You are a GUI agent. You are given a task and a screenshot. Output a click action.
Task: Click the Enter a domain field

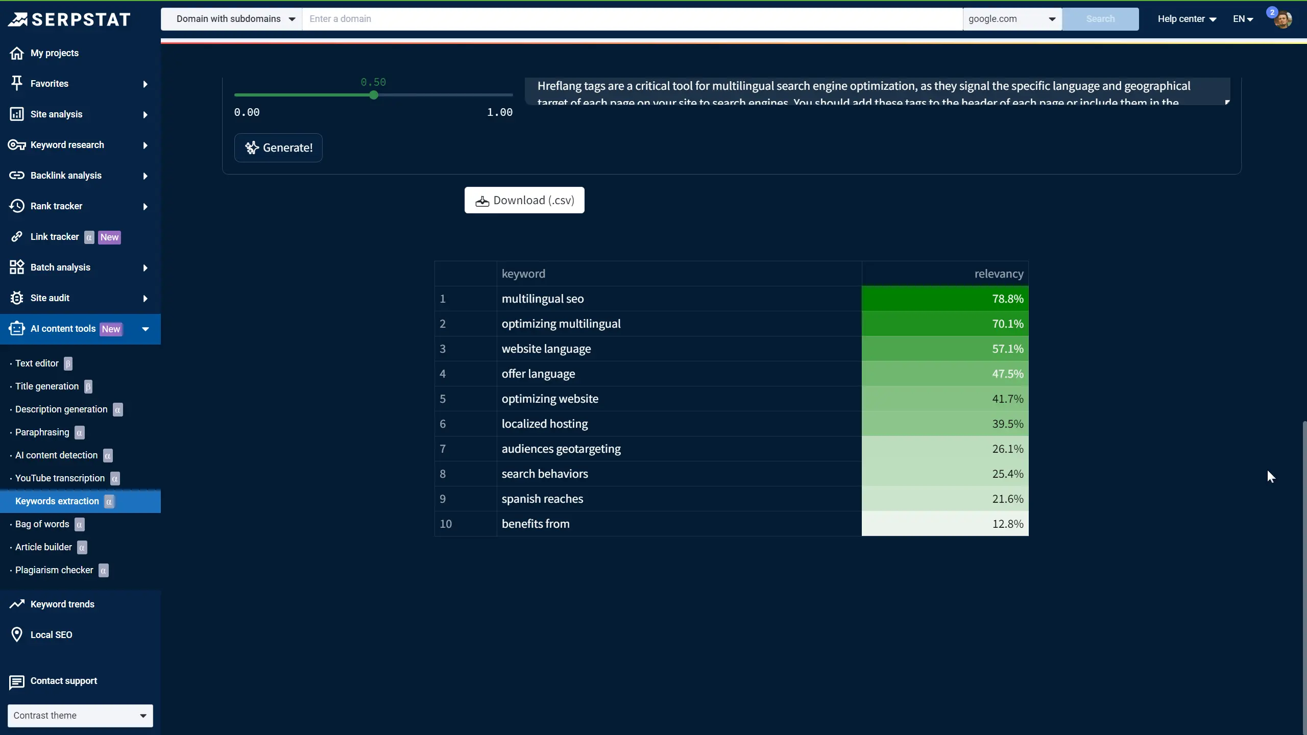click(632, 19)
